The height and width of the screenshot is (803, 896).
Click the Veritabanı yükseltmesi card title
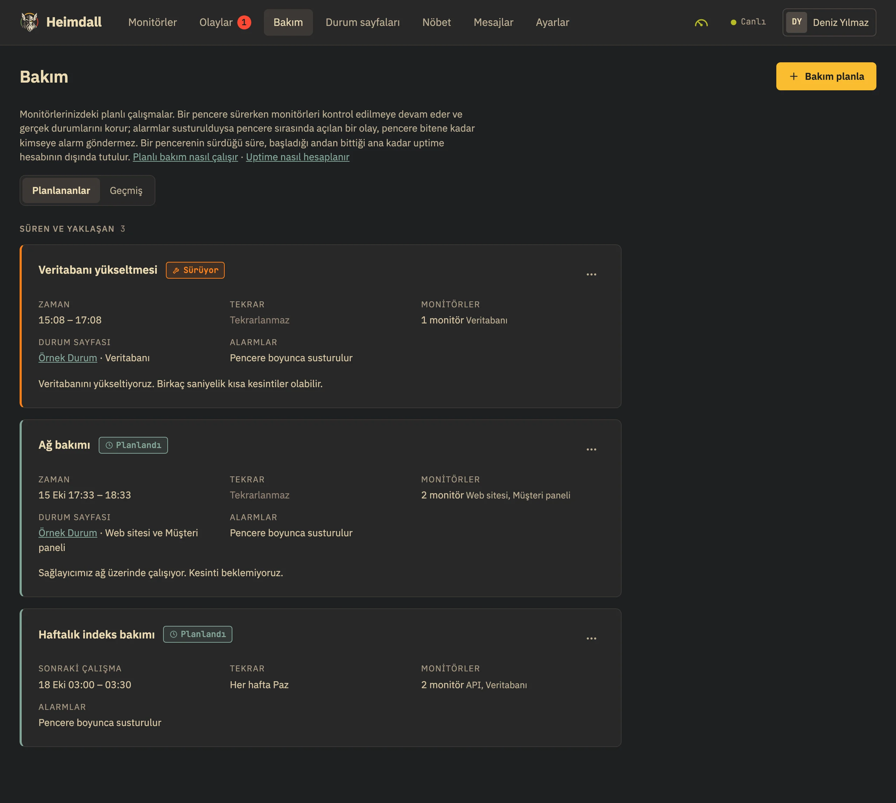tap(98, 270)
